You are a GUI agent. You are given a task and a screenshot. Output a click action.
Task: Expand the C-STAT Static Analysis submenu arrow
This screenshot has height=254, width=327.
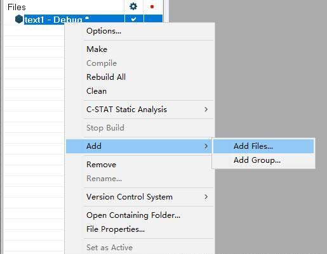coord(206,110)
